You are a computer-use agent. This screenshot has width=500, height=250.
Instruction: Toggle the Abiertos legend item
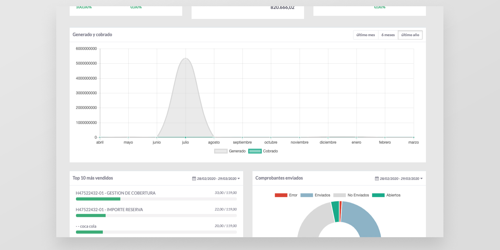[x=386, y=195]
